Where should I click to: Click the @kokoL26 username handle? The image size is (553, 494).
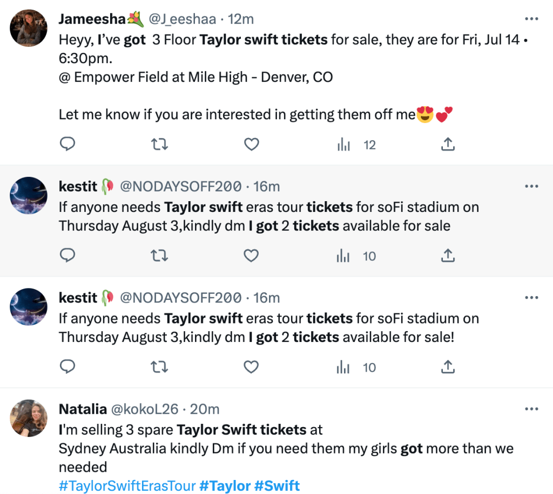tap(144, 409)
